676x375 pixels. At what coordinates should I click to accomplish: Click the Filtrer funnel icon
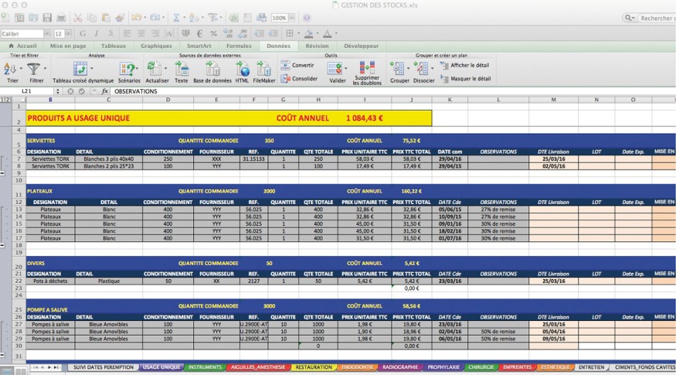(35, 69)
